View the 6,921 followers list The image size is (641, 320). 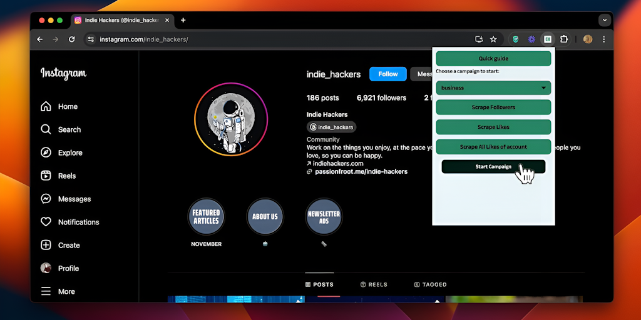pos(381,98)
